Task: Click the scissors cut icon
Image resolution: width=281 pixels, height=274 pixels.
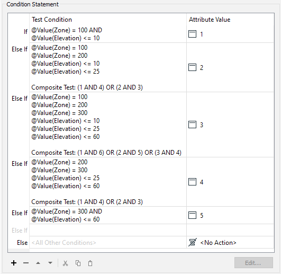Action: tap(66, 263)
